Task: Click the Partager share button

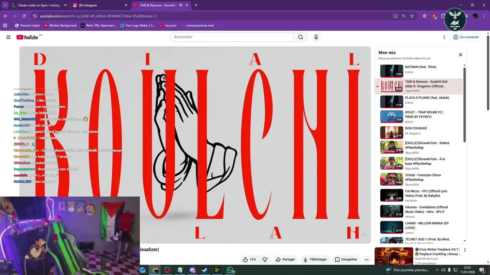Action: click(285, 259)
